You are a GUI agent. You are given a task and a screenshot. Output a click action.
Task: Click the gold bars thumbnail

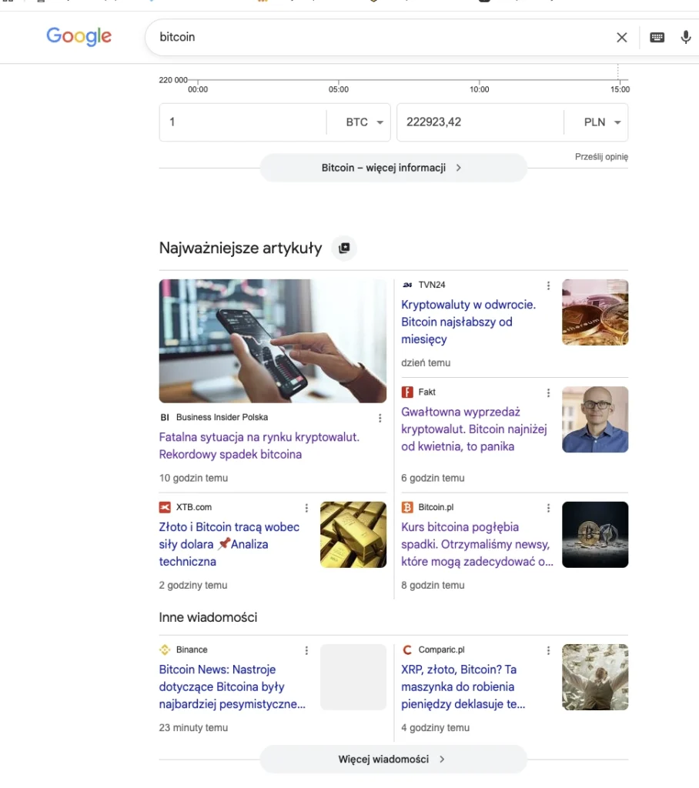[x=353, y=535]
